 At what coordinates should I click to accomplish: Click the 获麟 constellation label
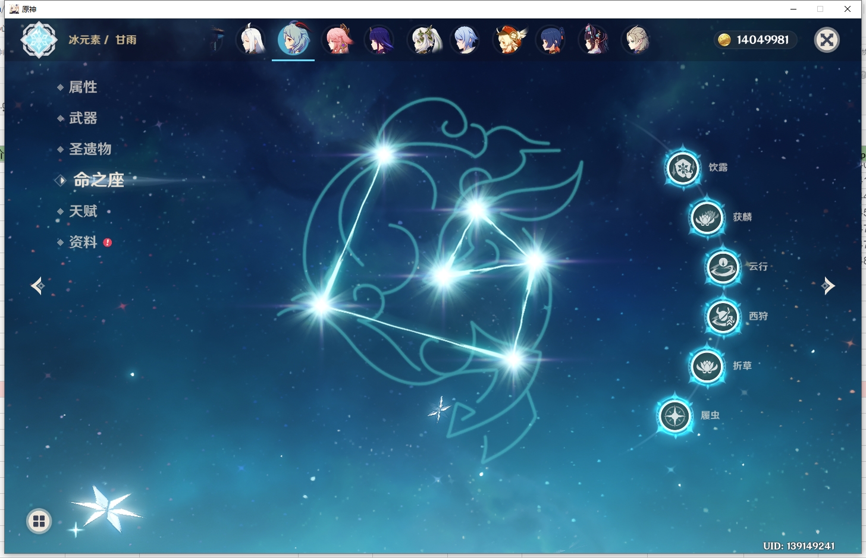click(742, 217)
